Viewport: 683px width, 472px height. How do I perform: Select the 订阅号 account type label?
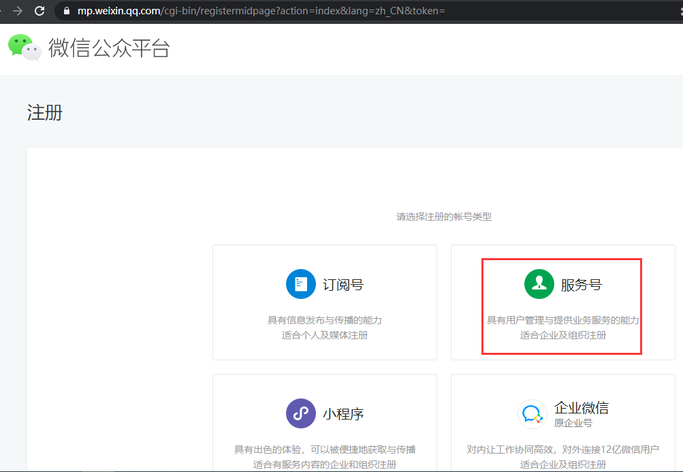(343, 285)
